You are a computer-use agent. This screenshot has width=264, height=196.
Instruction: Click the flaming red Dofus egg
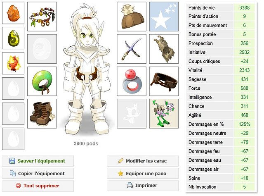point(13,63)
